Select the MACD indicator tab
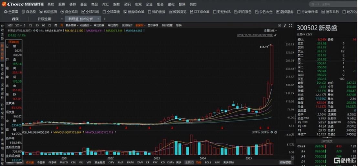The width and height of the screenshot is (358, 166). (x=64, y=162)
